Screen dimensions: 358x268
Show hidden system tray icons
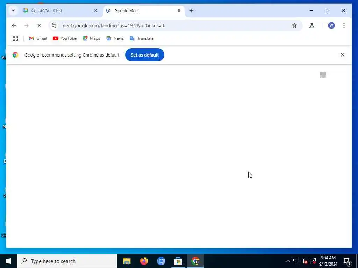pos(288,261)
